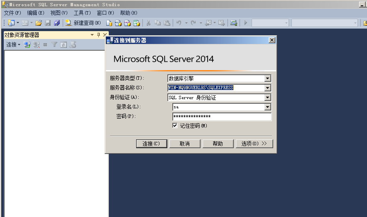Click the Add New Item toolbar icon
Image resolution: width=367 pixels, height=217 pixels.
click(25, 23)
